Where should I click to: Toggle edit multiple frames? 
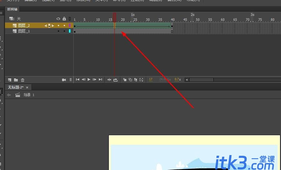(x=136, y=80)
